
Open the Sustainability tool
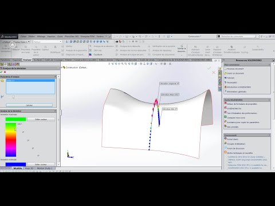point(258,48)
